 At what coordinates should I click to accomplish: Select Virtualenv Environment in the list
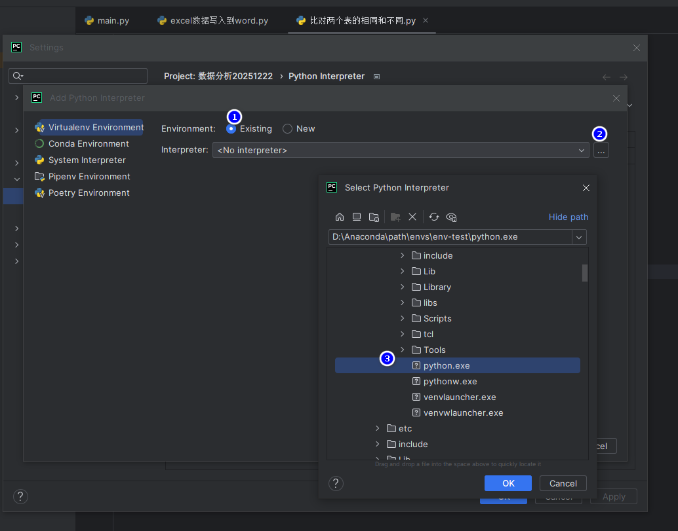[x=89, y=128]
